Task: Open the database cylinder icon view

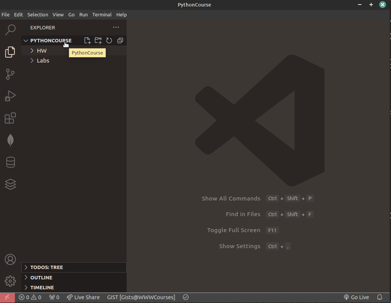Action: 10,162
